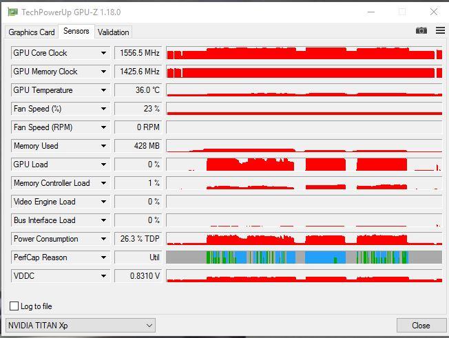Click the 26.3 % TDP value
The image size is (449, 338).
138,239
